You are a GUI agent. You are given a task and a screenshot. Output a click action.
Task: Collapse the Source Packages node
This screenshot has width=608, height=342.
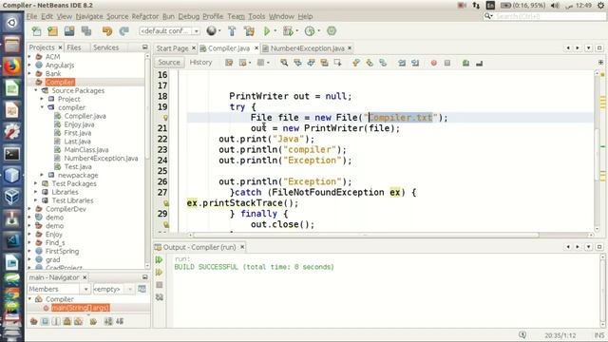pyautogui.click(x=36, y=90)
